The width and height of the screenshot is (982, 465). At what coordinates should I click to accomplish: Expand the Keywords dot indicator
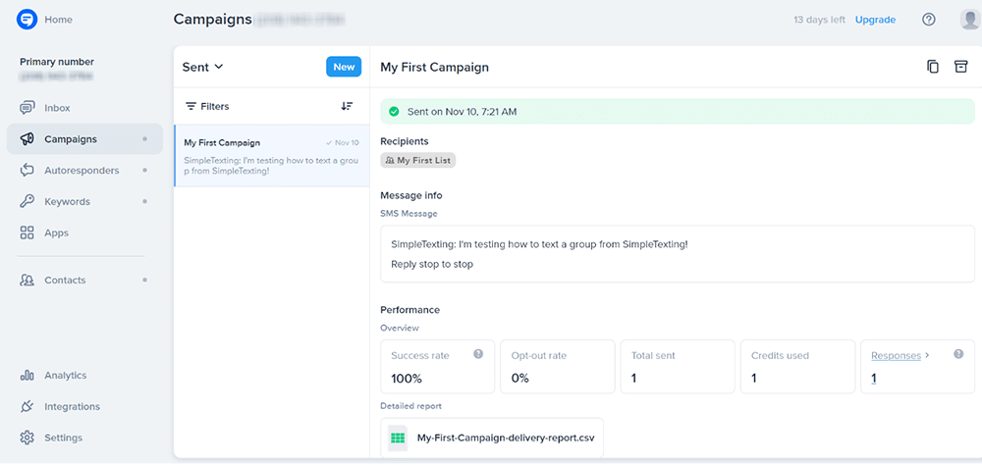pos(144,201)
